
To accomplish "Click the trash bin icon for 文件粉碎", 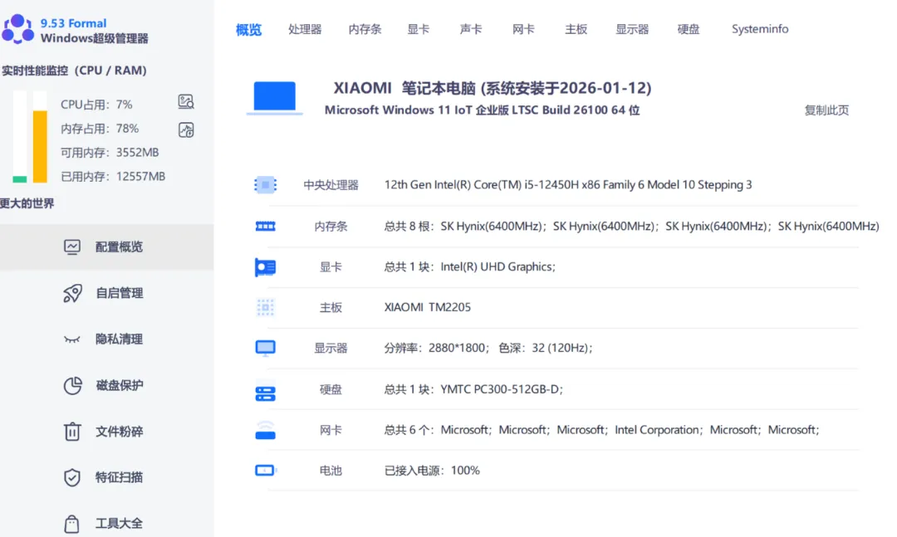I will [x=72, y=432].
